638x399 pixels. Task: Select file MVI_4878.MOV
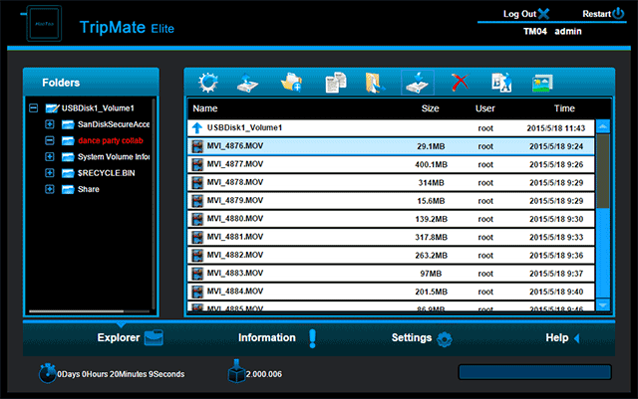pos(391,183)
